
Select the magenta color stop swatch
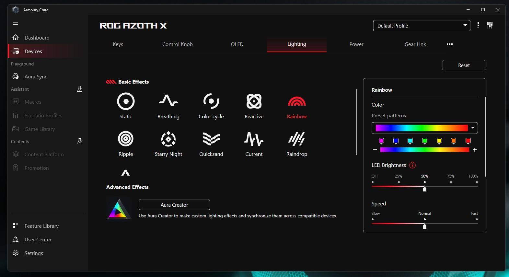(x=381, y=141)
